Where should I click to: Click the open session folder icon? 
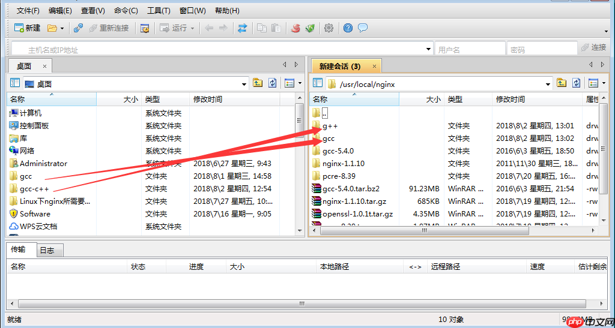click(x=52, y=28)
